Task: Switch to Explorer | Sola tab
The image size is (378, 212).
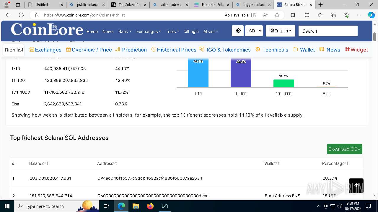Action: (212, 5)
